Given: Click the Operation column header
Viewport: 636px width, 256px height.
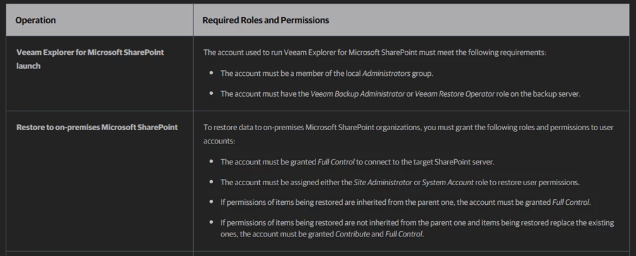Looking at the screenshot, I should click(x=35, y=20).
